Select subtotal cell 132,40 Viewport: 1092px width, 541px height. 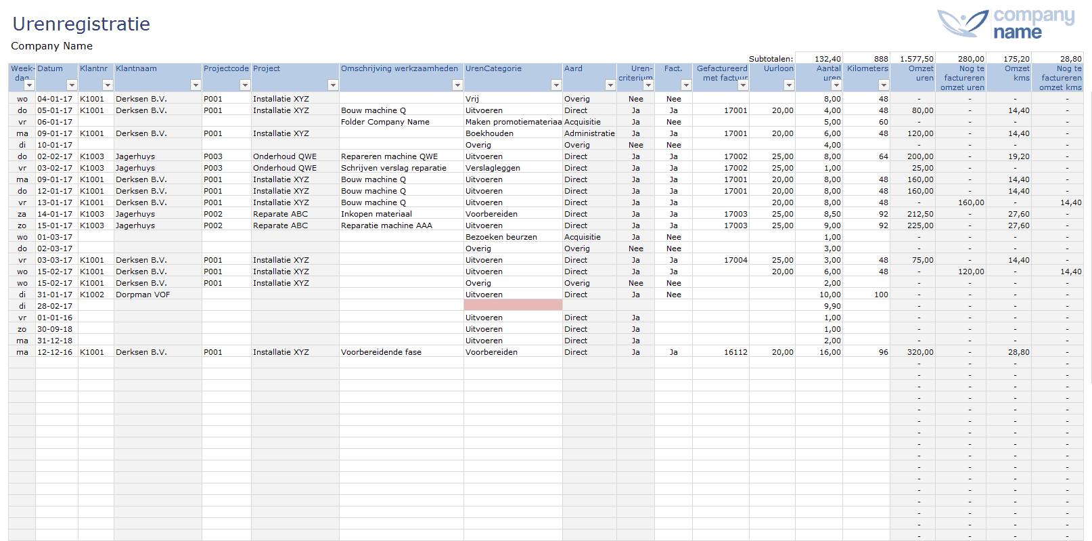coord(819,58)
